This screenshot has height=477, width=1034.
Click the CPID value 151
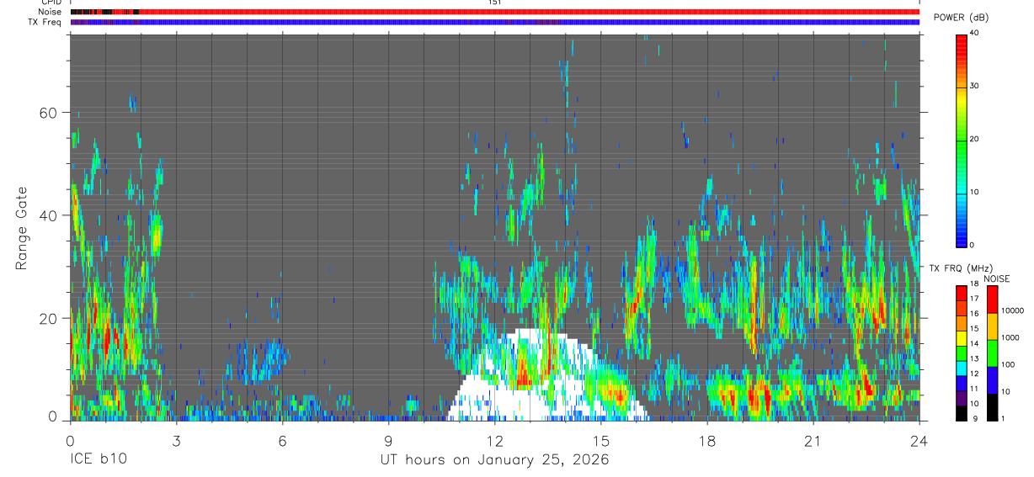click(x=495, y=3)
